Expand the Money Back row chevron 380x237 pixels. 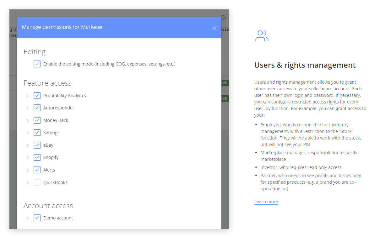point(28,120)
